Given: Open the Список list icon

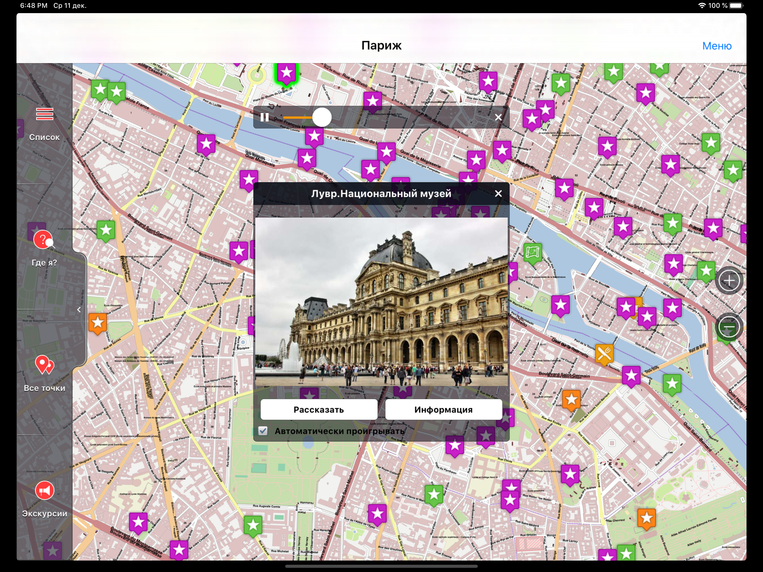Looking at the screenshot, I should (x=44, y=114).
